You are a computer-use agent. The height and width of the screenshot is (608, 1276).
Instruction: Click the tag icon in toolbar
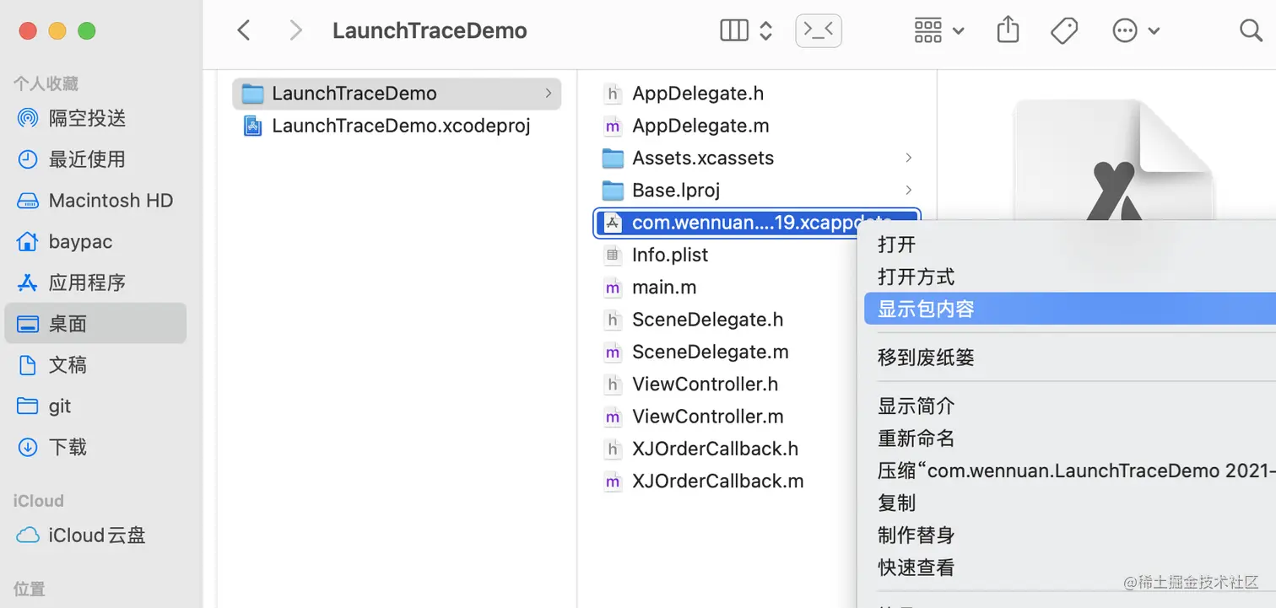click(x=1064, y=31)
